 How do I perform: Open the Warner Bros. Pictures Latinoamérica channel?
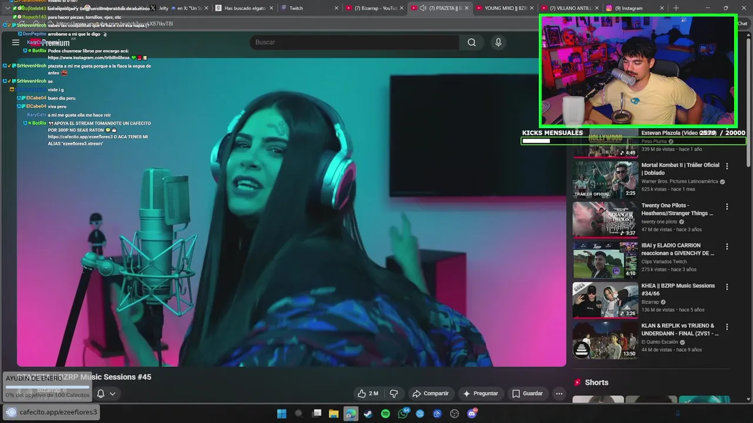click(x=679, y=182)
